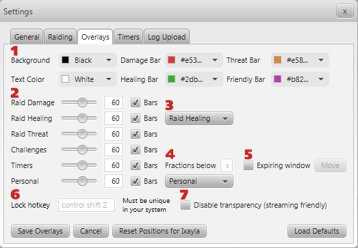Select the Overlays tab
358x248 pixels.
click(x=95, y=37)
